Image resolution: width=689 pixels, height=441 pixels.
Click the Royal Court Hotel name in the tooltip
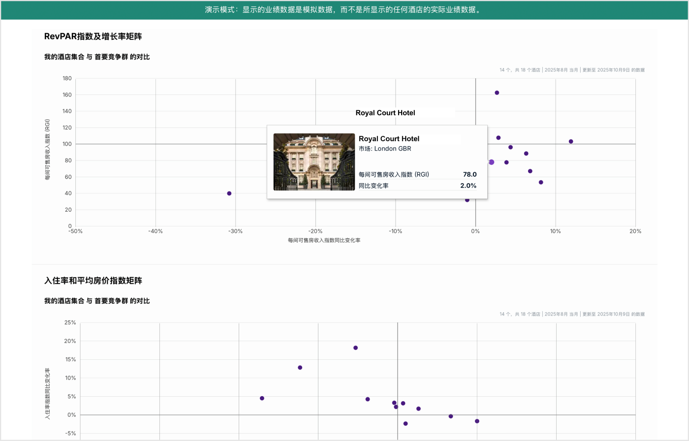[389, 139]
